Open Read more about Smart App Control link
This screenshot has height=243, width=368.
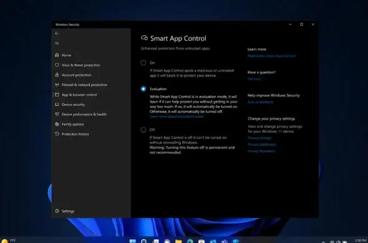click(272, 56)
